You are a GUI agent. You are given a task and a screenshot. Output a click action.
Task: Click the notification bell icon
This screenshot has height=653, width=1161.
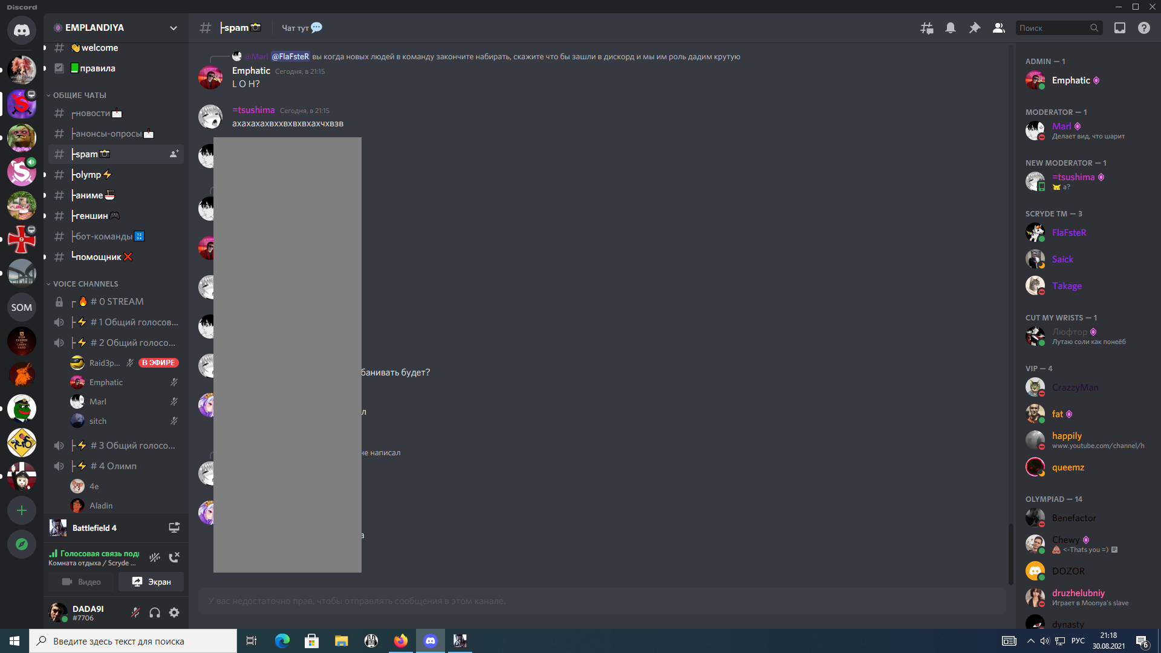(951, 28)
